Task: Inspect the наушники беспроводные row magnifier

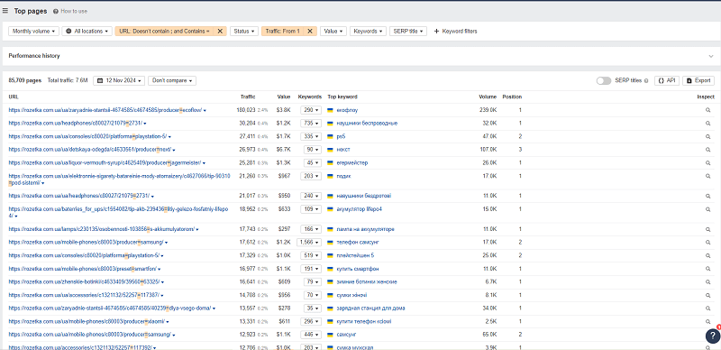Action: [708, 124]
